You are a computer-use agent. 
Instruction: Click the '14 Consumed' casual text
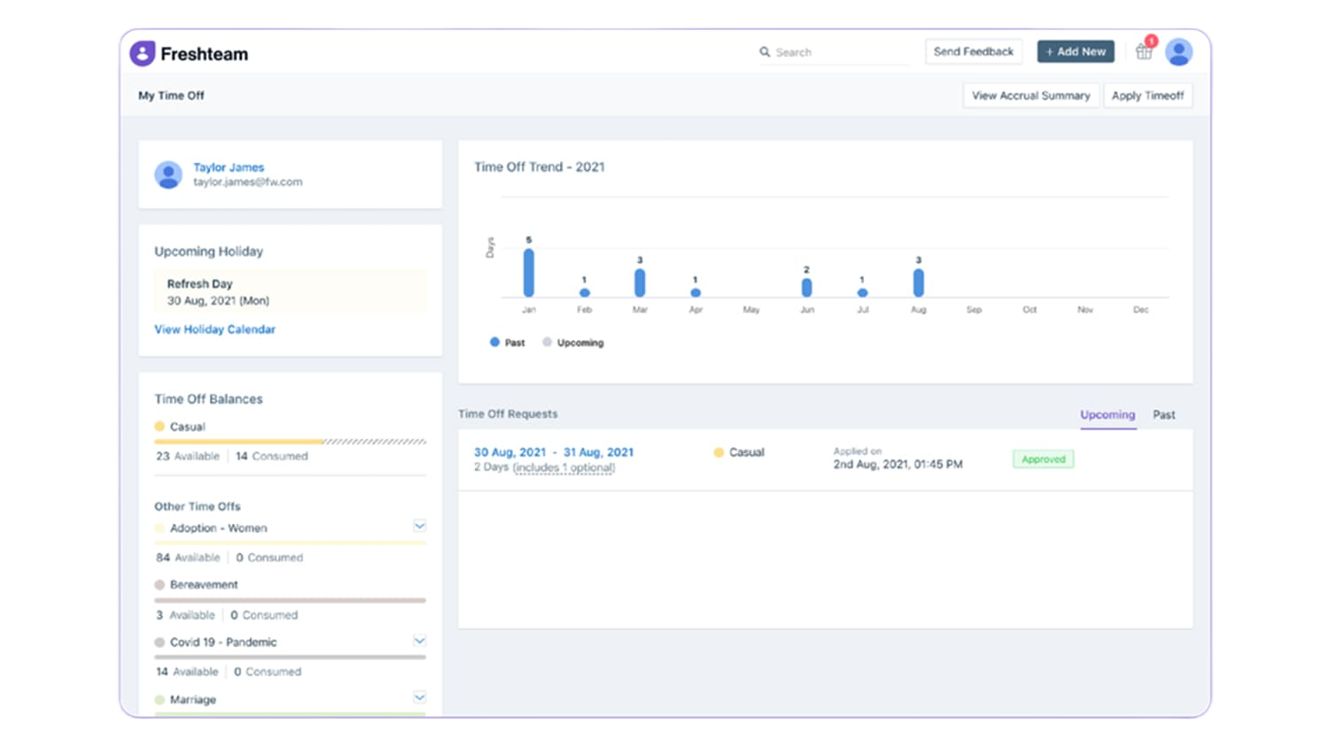click(271, 456)
